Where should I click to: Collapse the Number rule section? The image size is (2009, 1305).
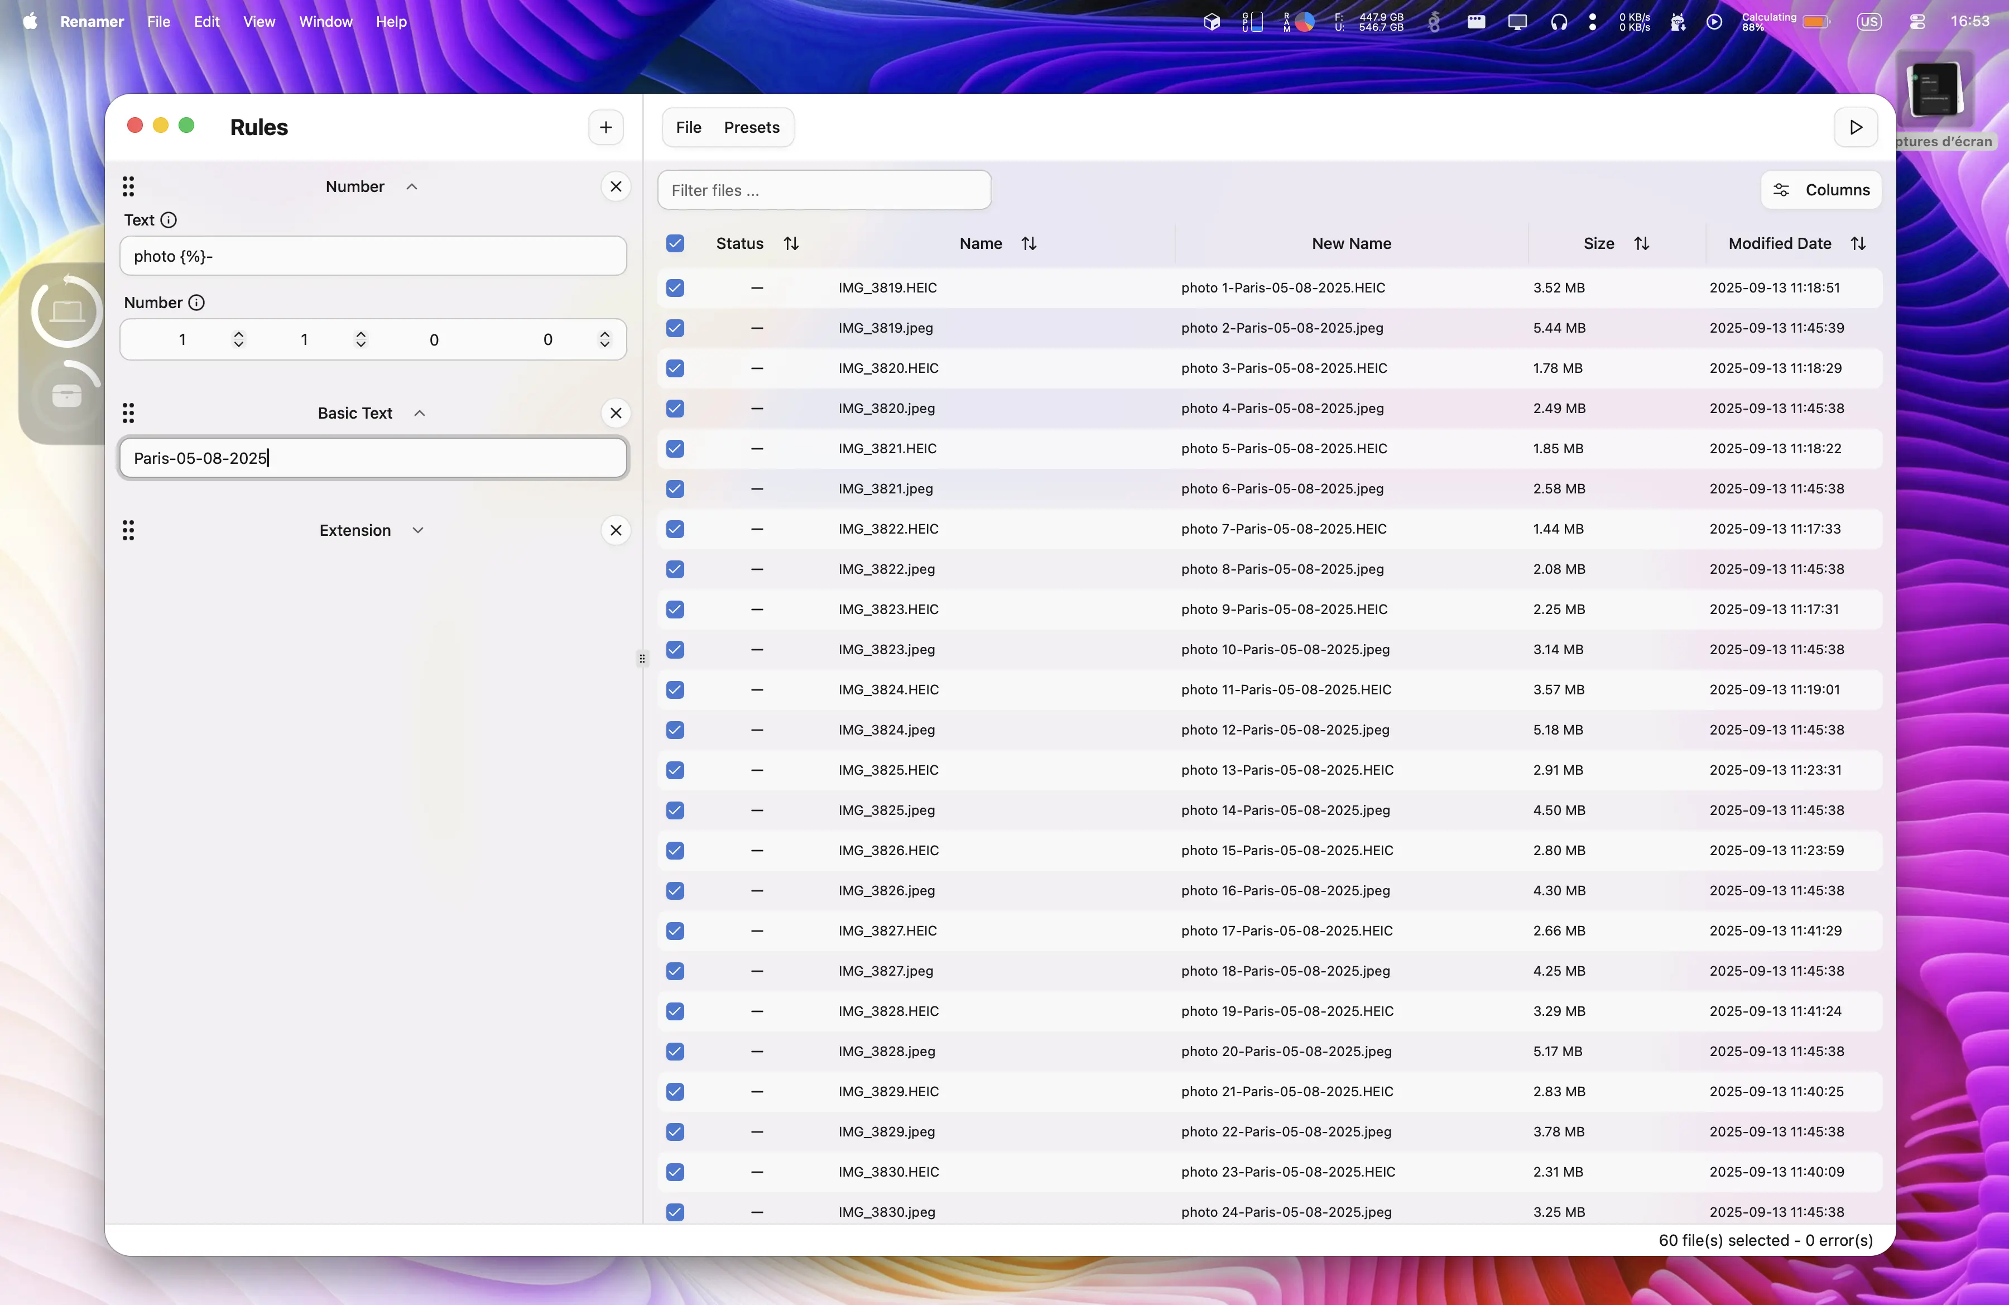pyautogui.click(x=412, y=186)
